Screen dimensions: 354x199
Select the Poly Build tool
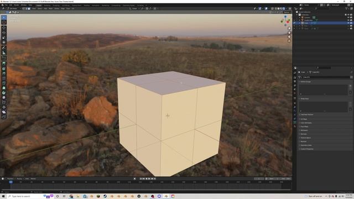(x=4, y=88)
